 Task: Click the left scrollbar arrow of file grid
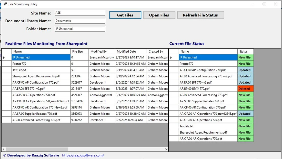pos(4,149)
